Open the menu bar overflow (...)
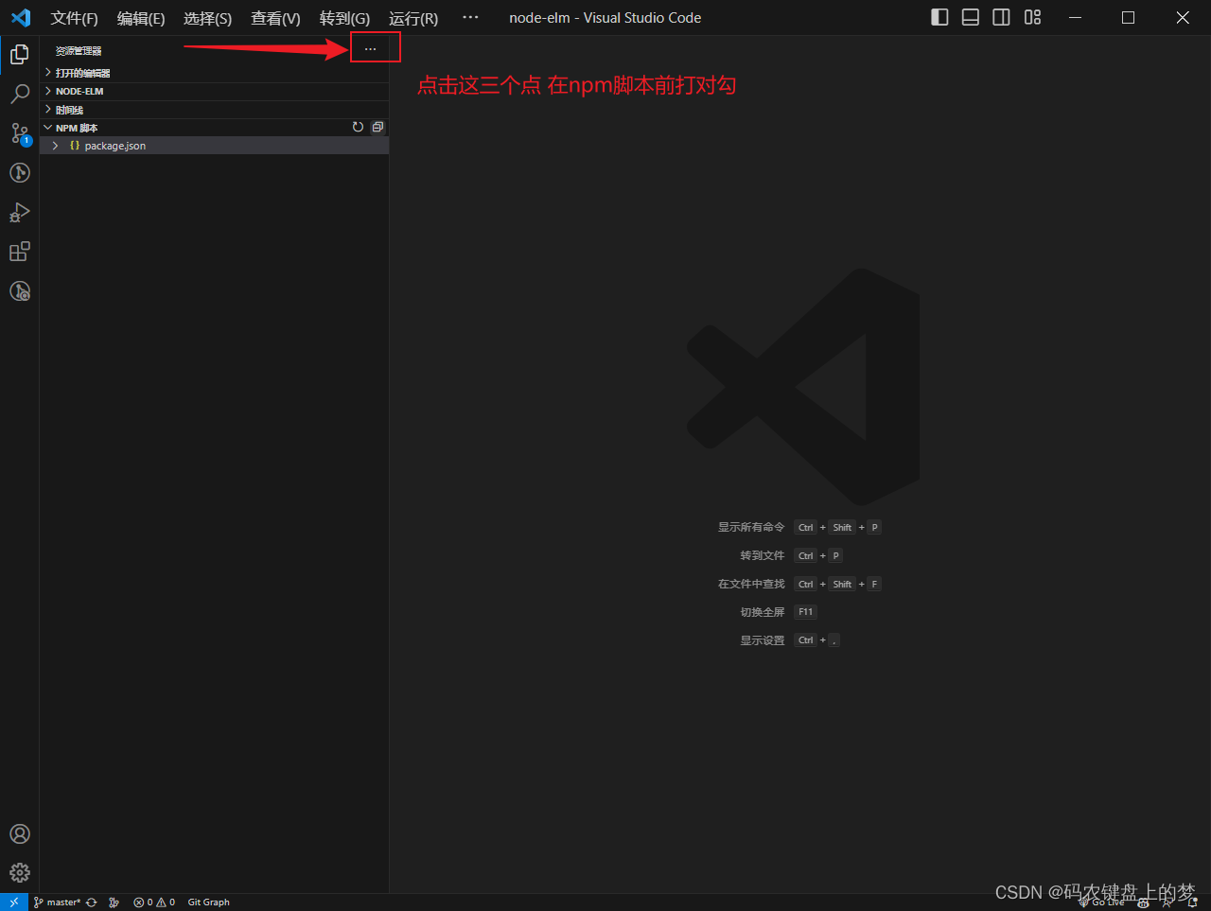 tap(470, 18)
